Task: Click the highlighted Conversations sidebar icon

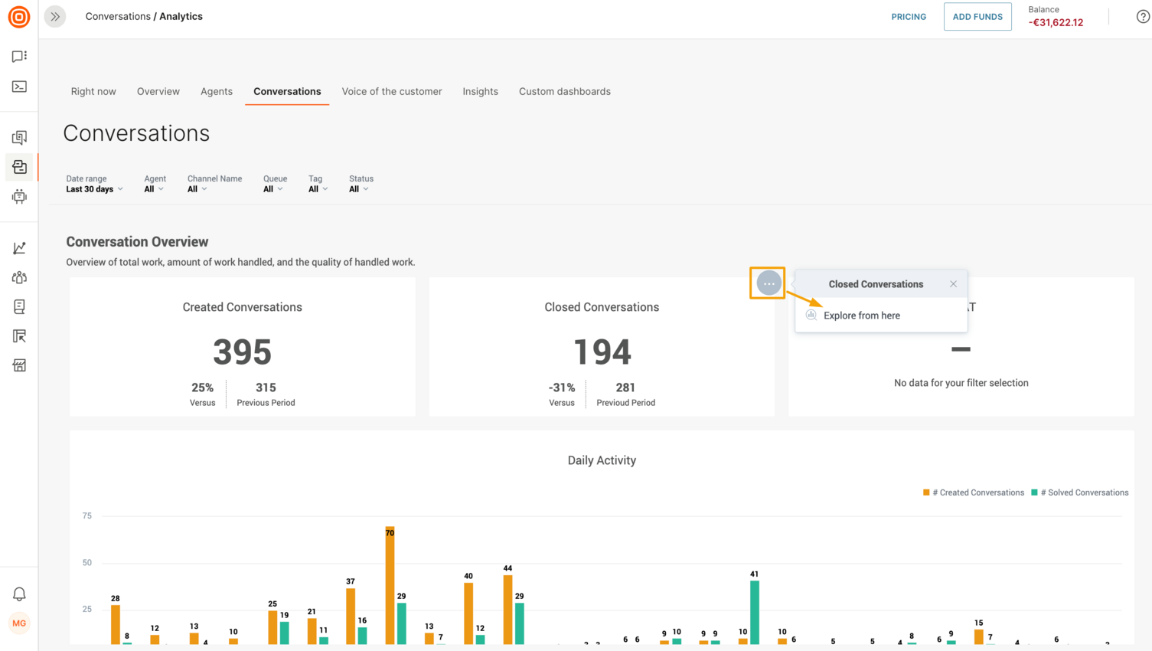Action: tap(18, 167)
